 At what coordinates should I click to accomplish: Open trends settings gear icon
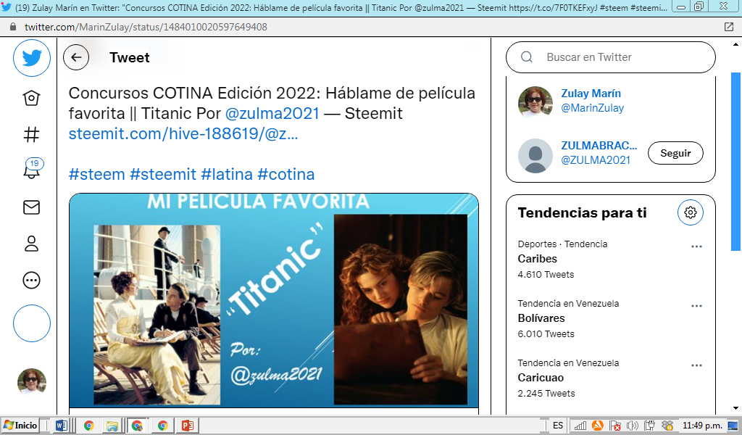coord(691,212)
